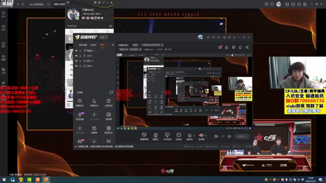
Task: Edit the 穿越火线·职业选手 category selector
Action: (x=130, y=49)
